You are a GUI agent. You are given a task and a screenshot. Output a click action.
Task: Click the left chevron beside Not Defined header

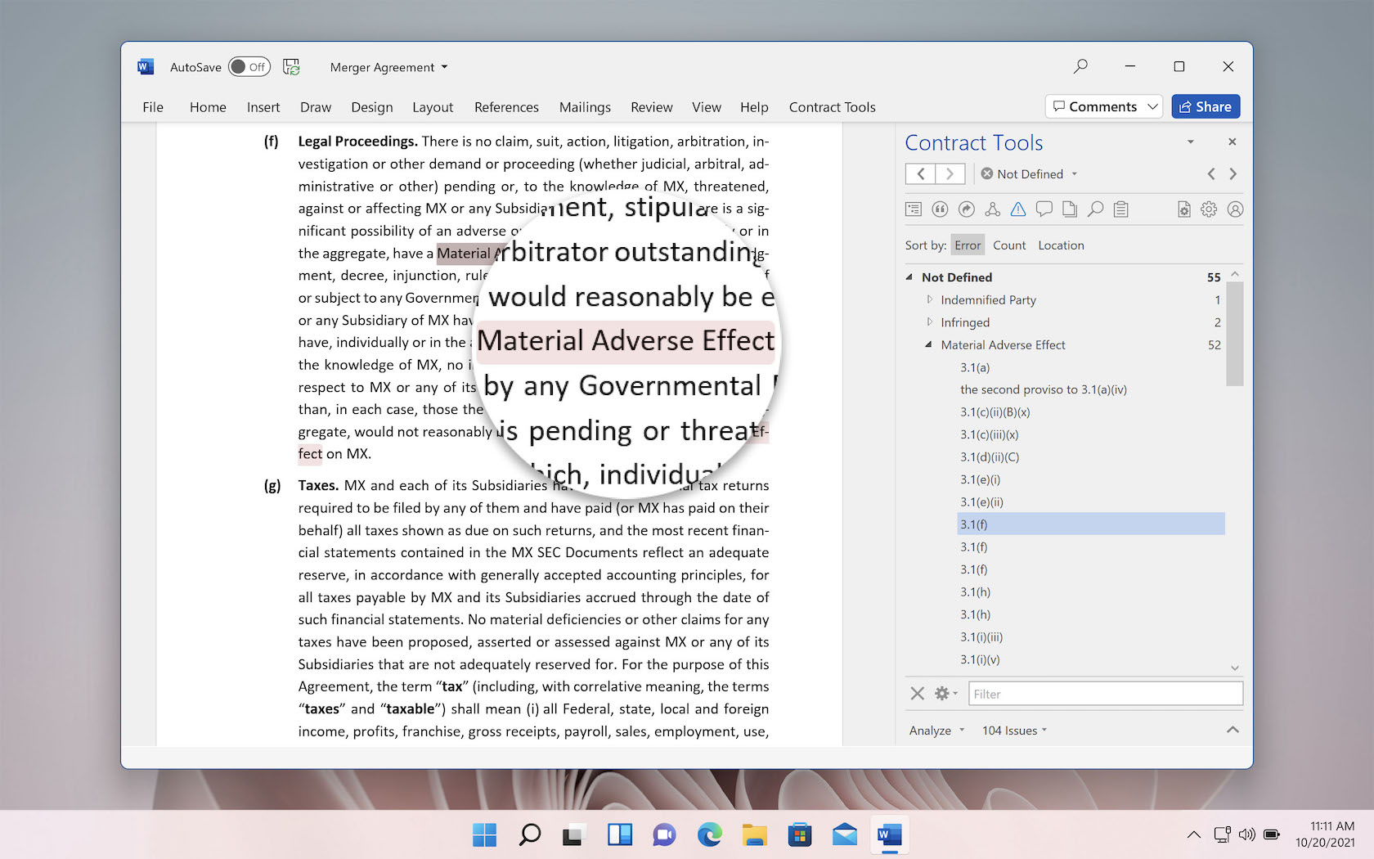click(x=1211, y=173)
